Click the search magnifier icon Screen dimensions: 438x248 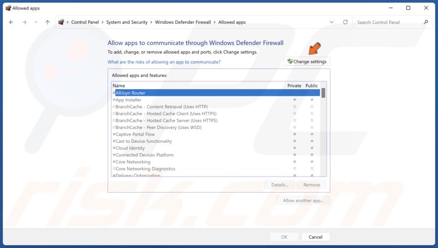[x=426, y=22]
